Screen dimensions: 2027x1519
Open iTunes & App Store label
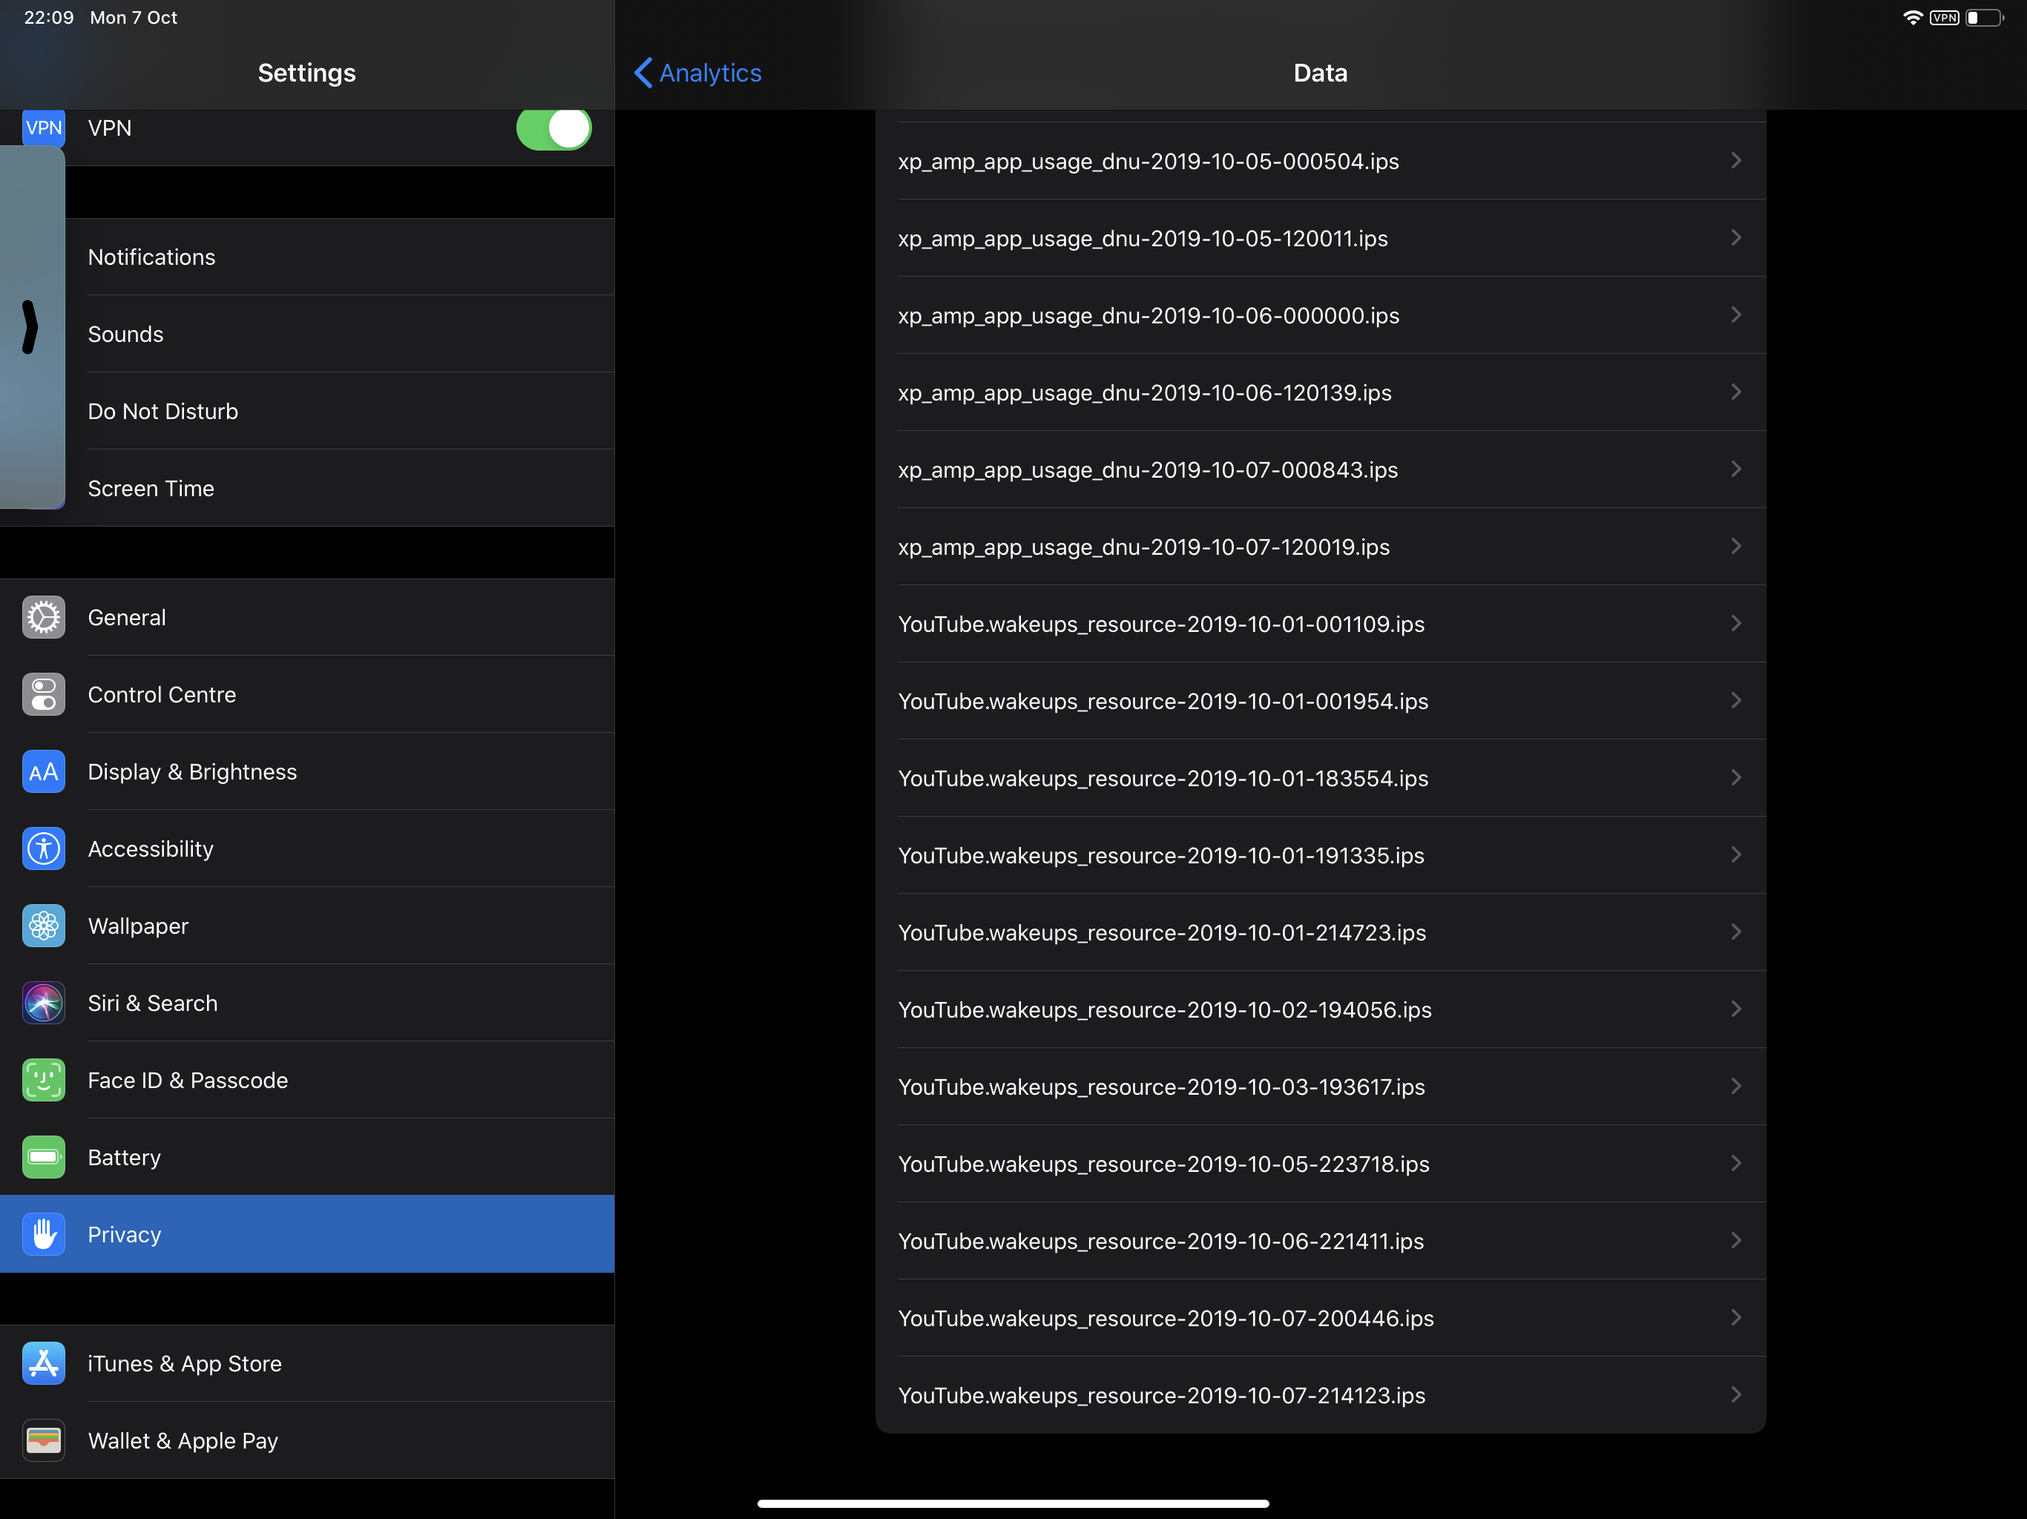tap(185, 1364)
